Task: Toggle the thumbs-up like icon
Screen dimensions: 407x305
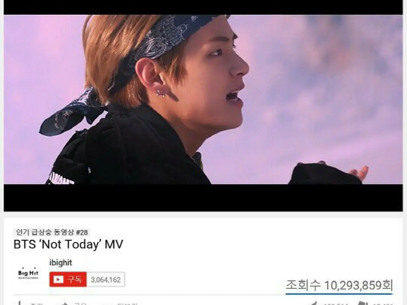Action: [313, 303]
